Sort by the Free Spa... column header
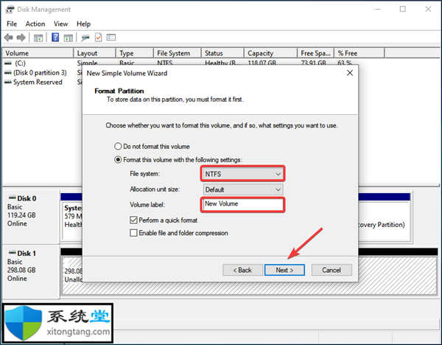The height and width of the screenshot is (345, 442). click(x=316, y=53)
